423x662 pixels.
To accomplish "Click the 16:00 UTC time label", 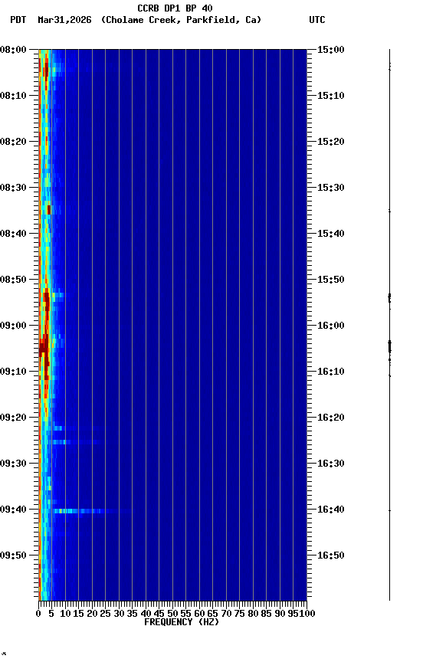I will 331,326.
